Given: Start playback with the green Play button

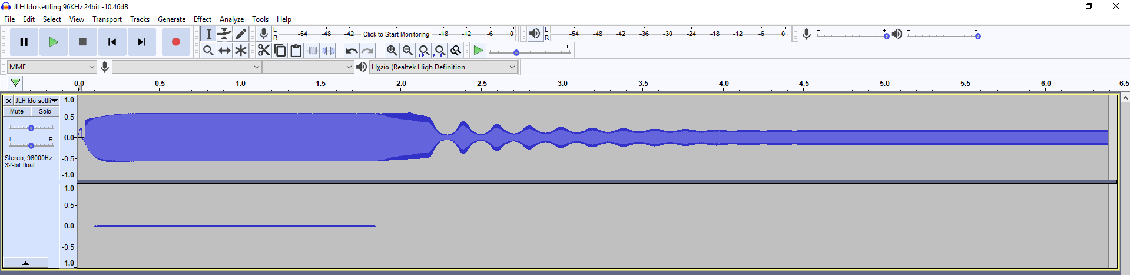Looking at the screenshot, I should tap(54, 42).
